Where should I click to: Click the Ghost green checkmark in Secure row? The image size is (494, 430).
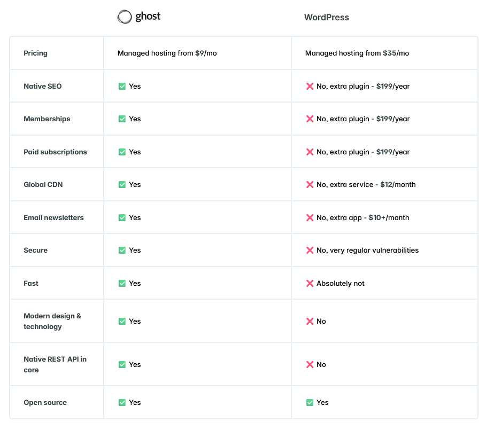(122, 251)
